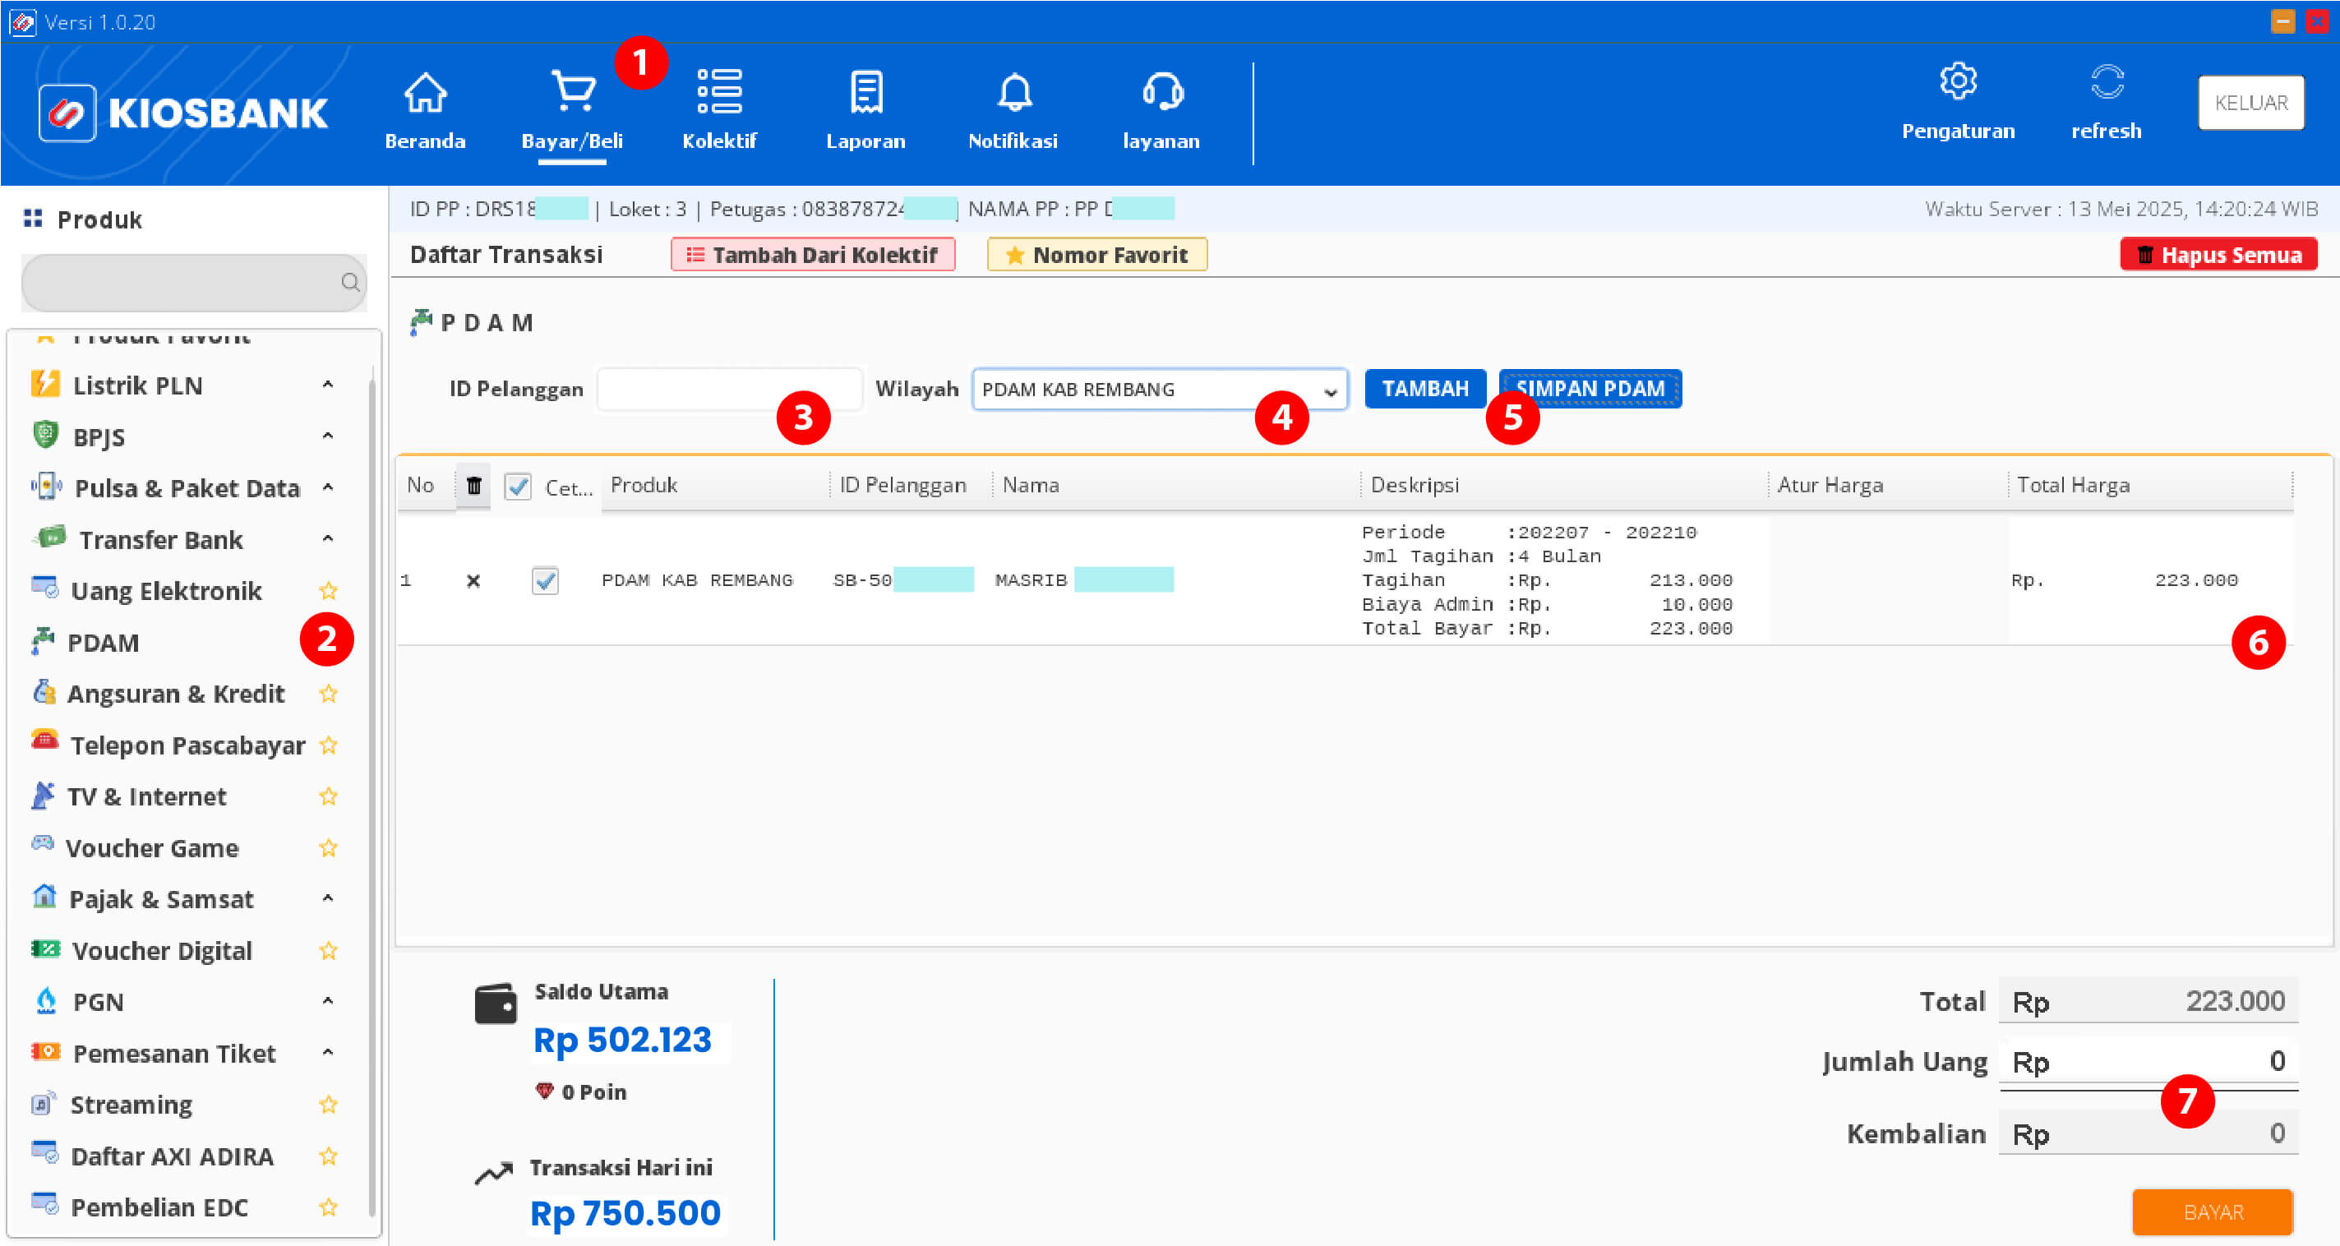Select the TV & Internet satellite icon
Image resolution: width=2340 pixels, height=1246 pixels.
click(43, 795)
